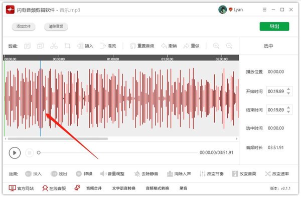Decrease 开始时间 with the down arrow

pos(288,93)
